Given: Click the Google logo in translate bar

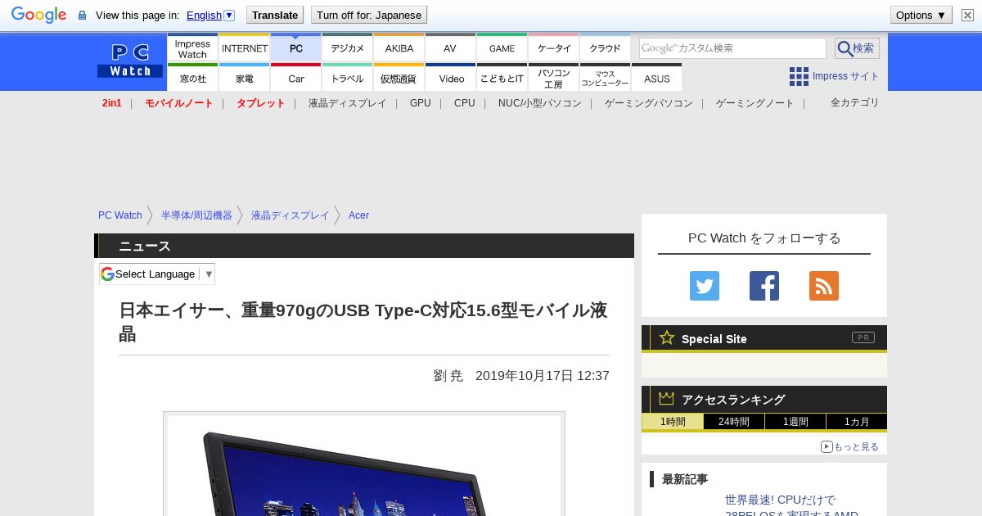Looking at the screenshot, I should click(x=38, y=15).
